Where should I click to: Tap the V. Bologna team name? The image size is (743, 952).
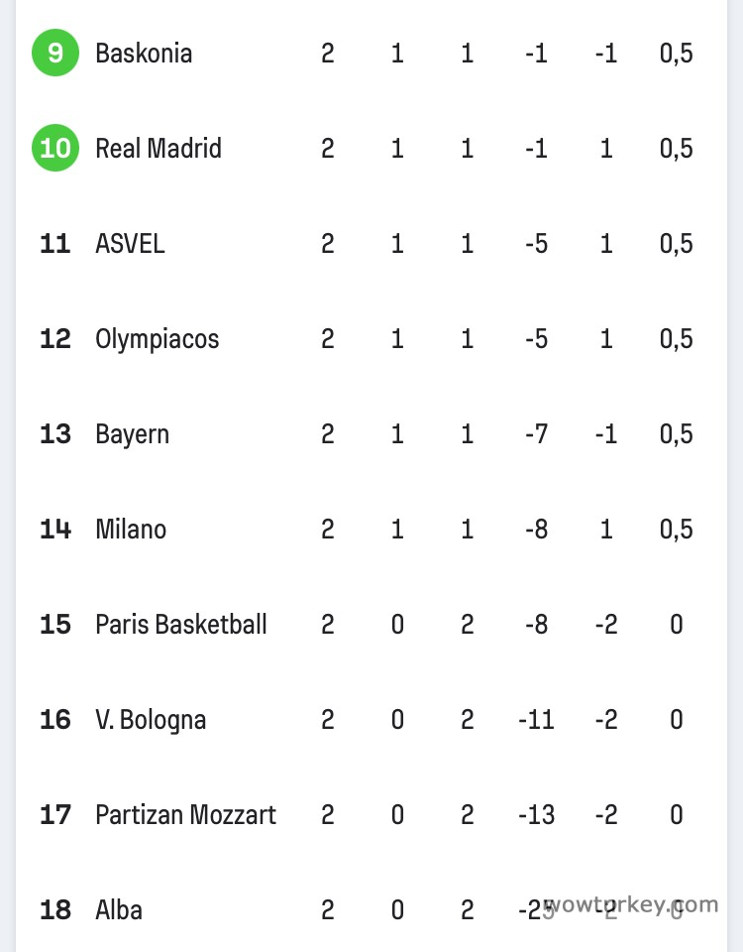coord(151,719)
